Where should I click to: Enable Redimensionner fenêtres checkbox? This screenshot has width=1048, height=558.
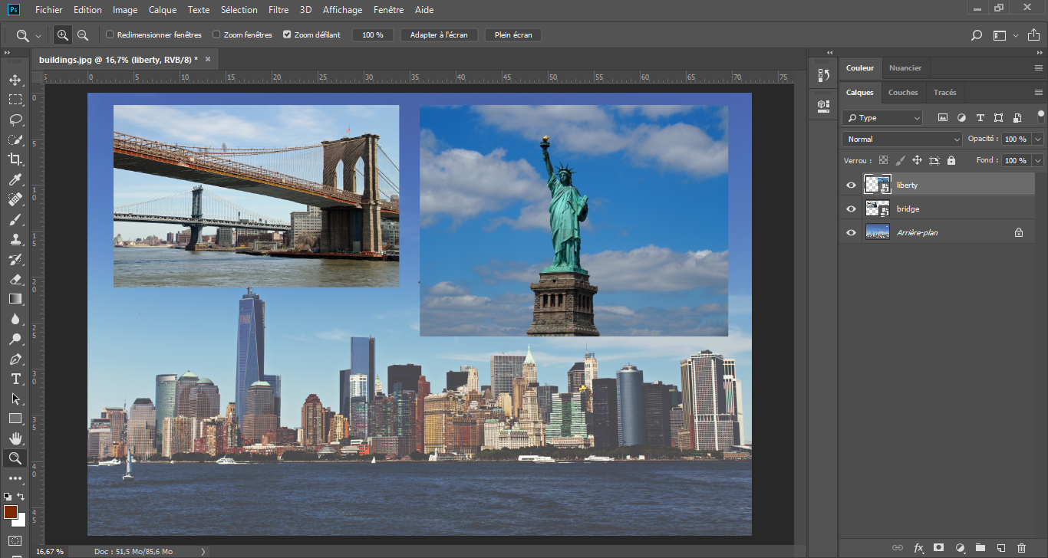[110, 35]
